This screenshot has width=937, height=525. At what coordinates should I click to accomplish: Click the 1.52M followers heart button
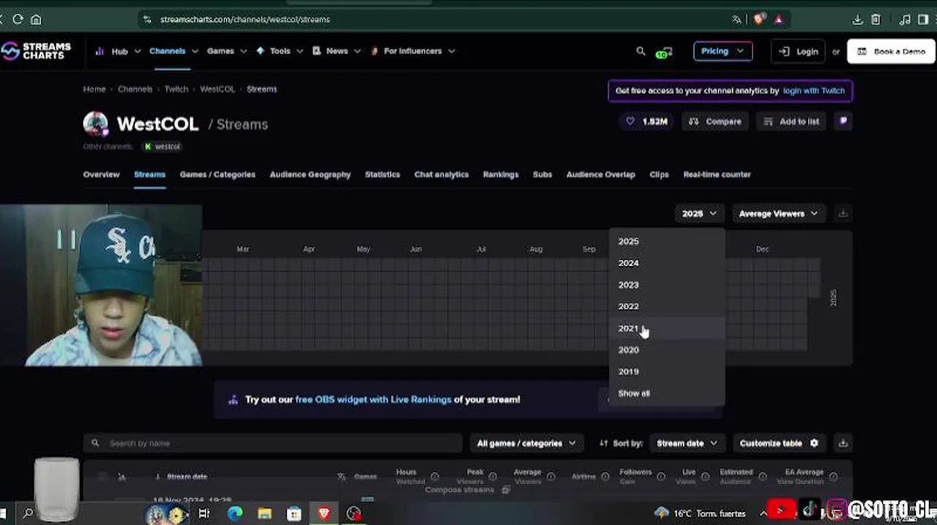[x=646, y=121]
